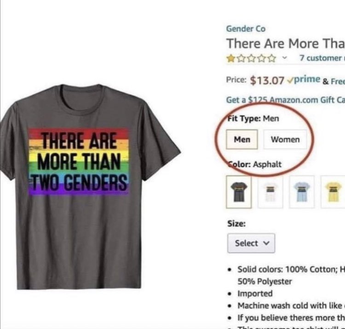Click the star rating icons
Screen dimensions: 345x329
coord(251,58)
